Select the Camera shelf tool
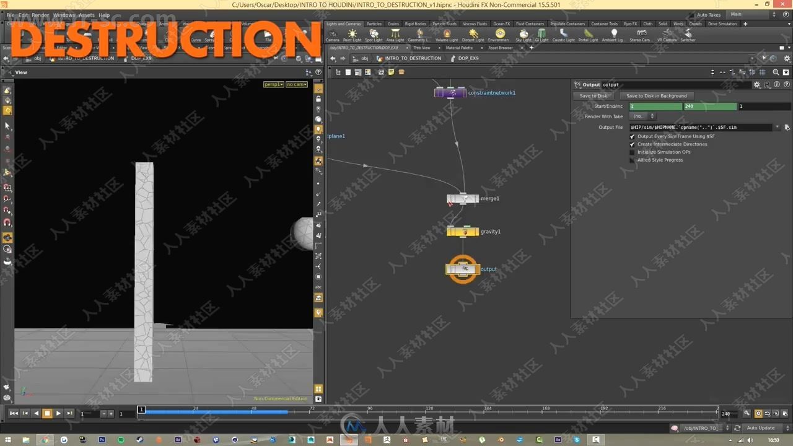The height and width of the screenshot is (446, 793). click(x=333, y=35)
